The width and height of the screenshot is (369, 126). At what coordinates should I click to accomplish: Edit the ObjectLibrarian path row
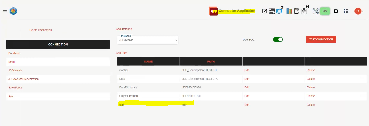pos(247,96)
